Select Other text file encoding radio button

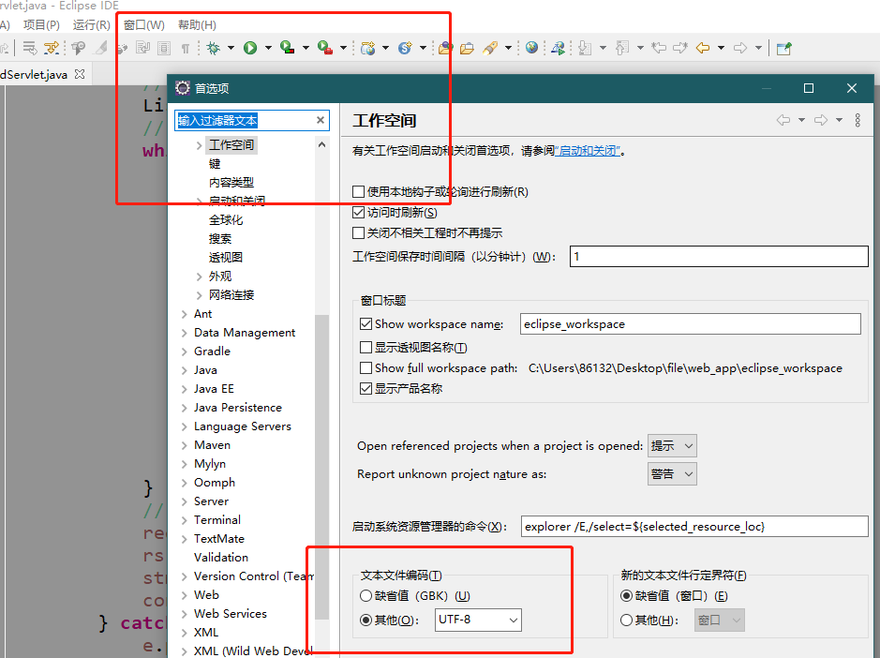(x=365, y=620)
